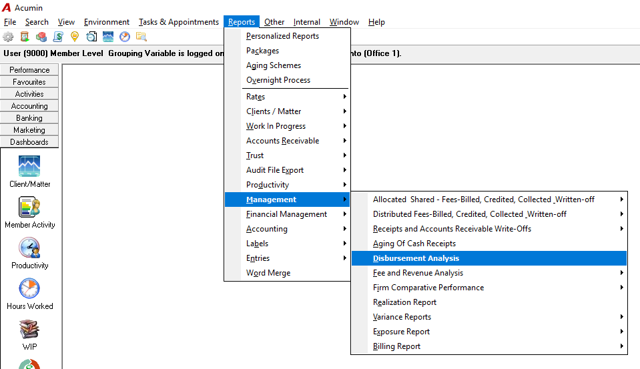Expand Firm Comparative Performance submenu

tap(489, 288)
